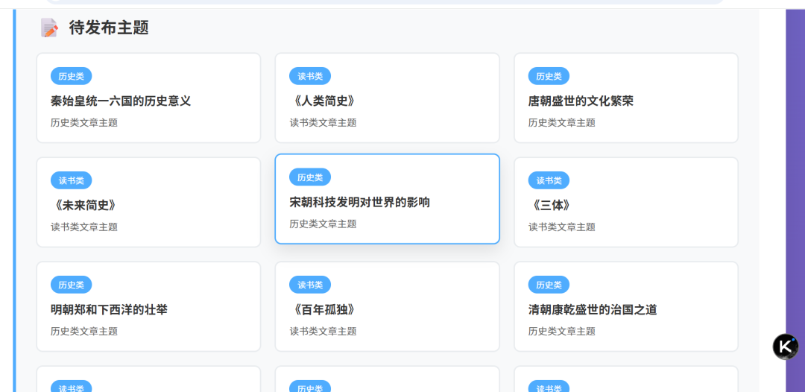Click 读书类 tag on 《未来简史》 card
The width and height of the screenshot is (805, 392).
tap(71, 180)
